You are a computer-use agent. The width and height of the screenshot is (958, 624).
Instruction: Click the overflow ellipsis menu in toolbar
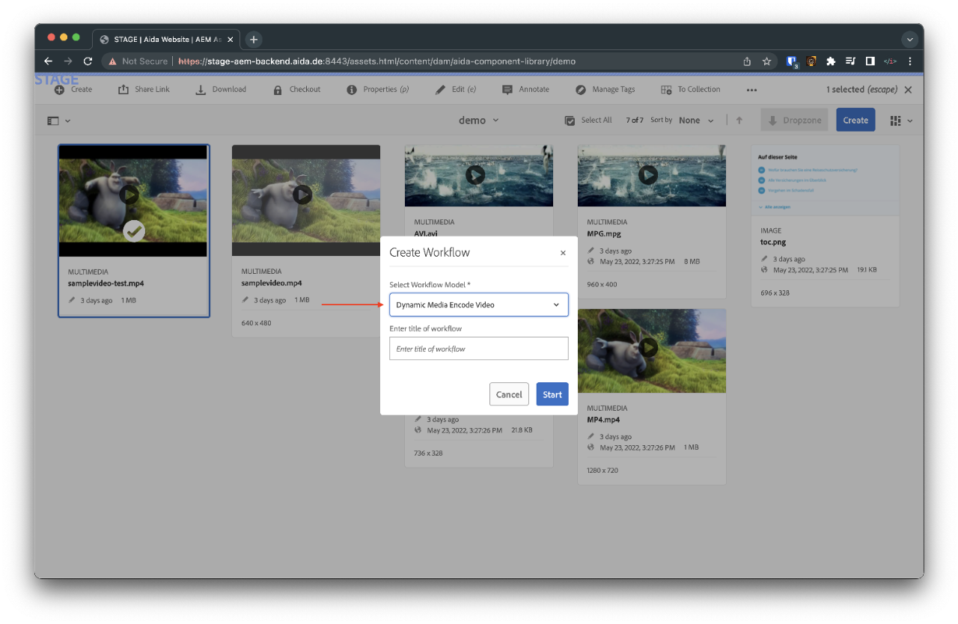coord(751,89)
